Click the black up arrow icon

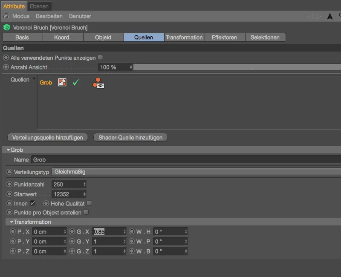tap(329, 16)
